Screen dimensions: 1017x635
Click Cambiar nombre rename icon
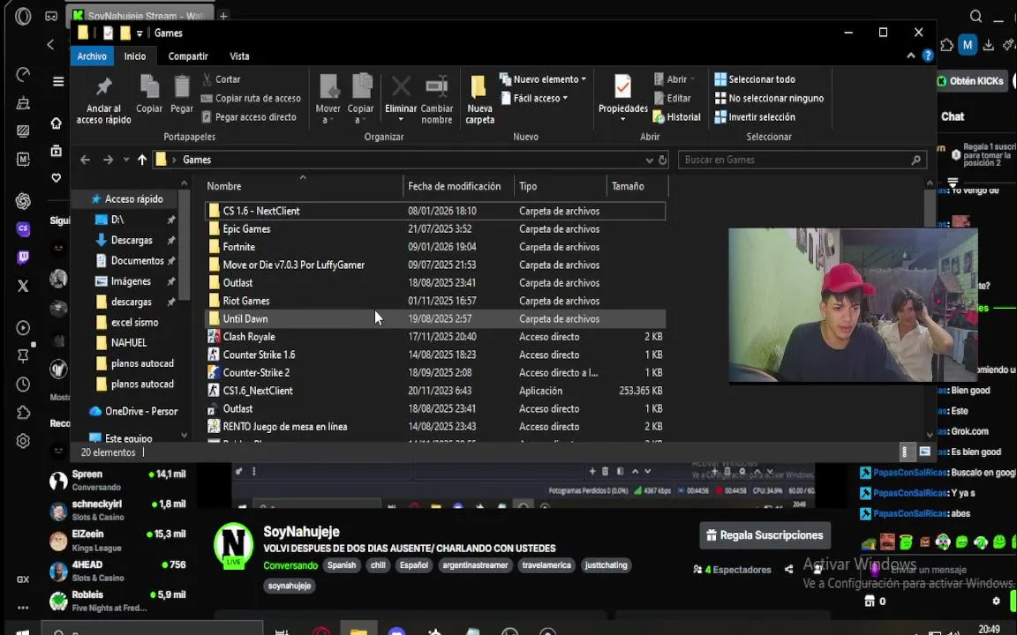coord(436,99)
